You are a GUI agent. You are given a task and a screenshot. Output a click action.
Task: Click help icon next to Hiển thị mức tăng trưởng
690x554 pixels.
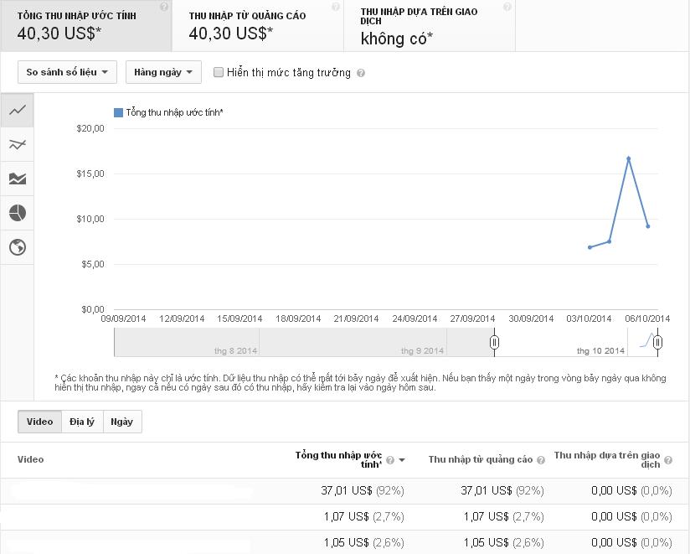click(361, 73)
